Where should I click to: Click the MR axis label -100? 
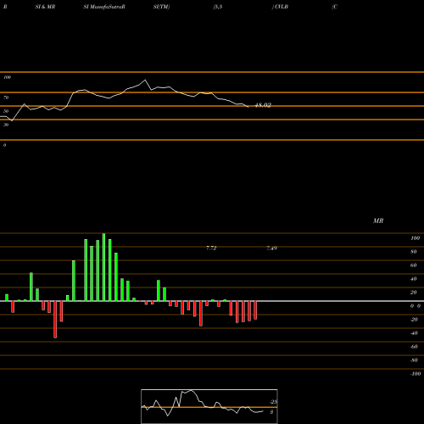coord(416,374)
